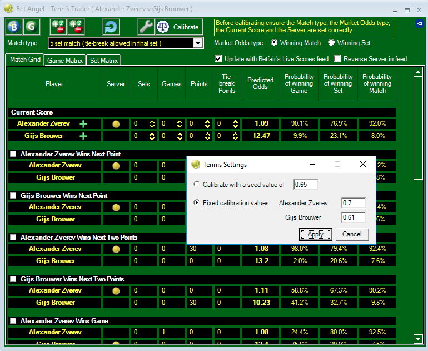428x351 pixels.
Task: Click the blue refresh arrow icon
Action: 111,27
